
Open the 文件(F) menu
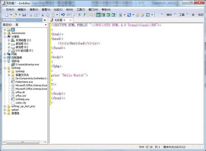(10, 10)
